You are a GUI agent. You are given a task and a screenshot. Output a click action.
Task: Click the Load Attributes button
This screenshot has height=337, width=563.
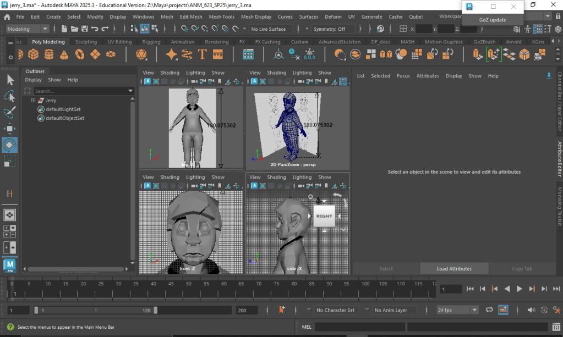click(x=454, y=269)
